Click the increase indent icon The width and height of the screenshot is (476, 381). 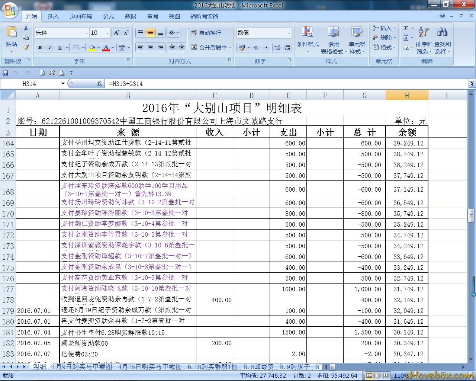click(182, 47)
